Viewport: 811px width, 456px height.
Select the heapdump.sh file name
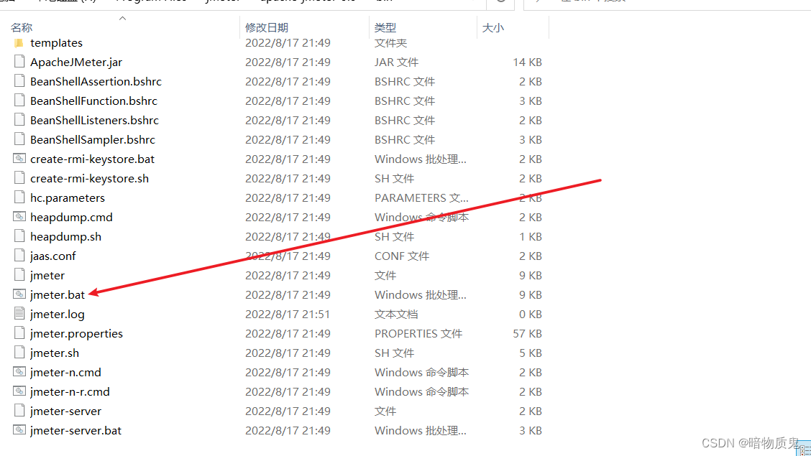coord(65,236)
